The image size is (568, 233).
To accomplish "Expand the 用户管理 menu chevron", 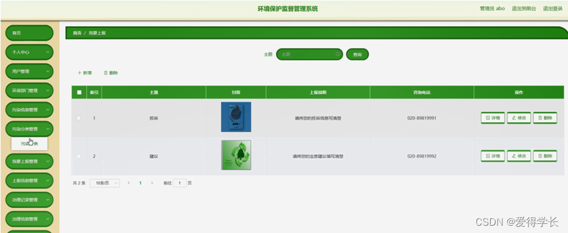I will [48, 71].
